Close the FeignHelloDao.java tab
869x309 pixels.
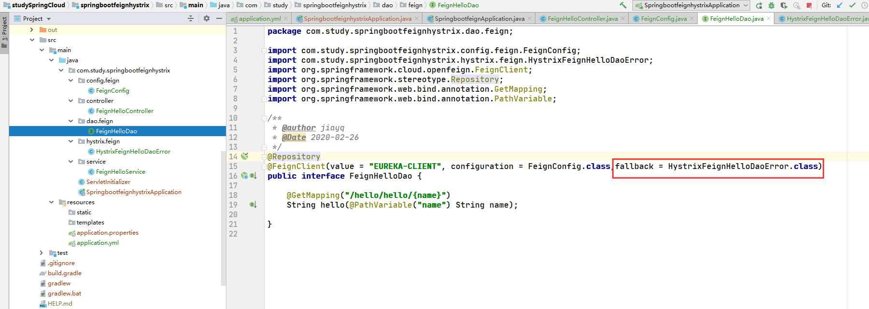click(x=769, y=18)
